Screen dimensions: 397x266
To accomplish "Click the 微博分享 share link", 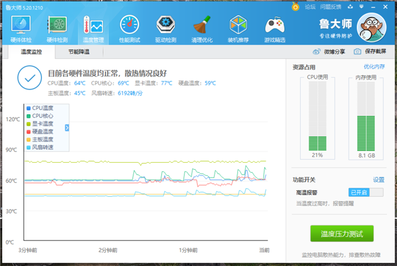I will click(x=335, y=52).
